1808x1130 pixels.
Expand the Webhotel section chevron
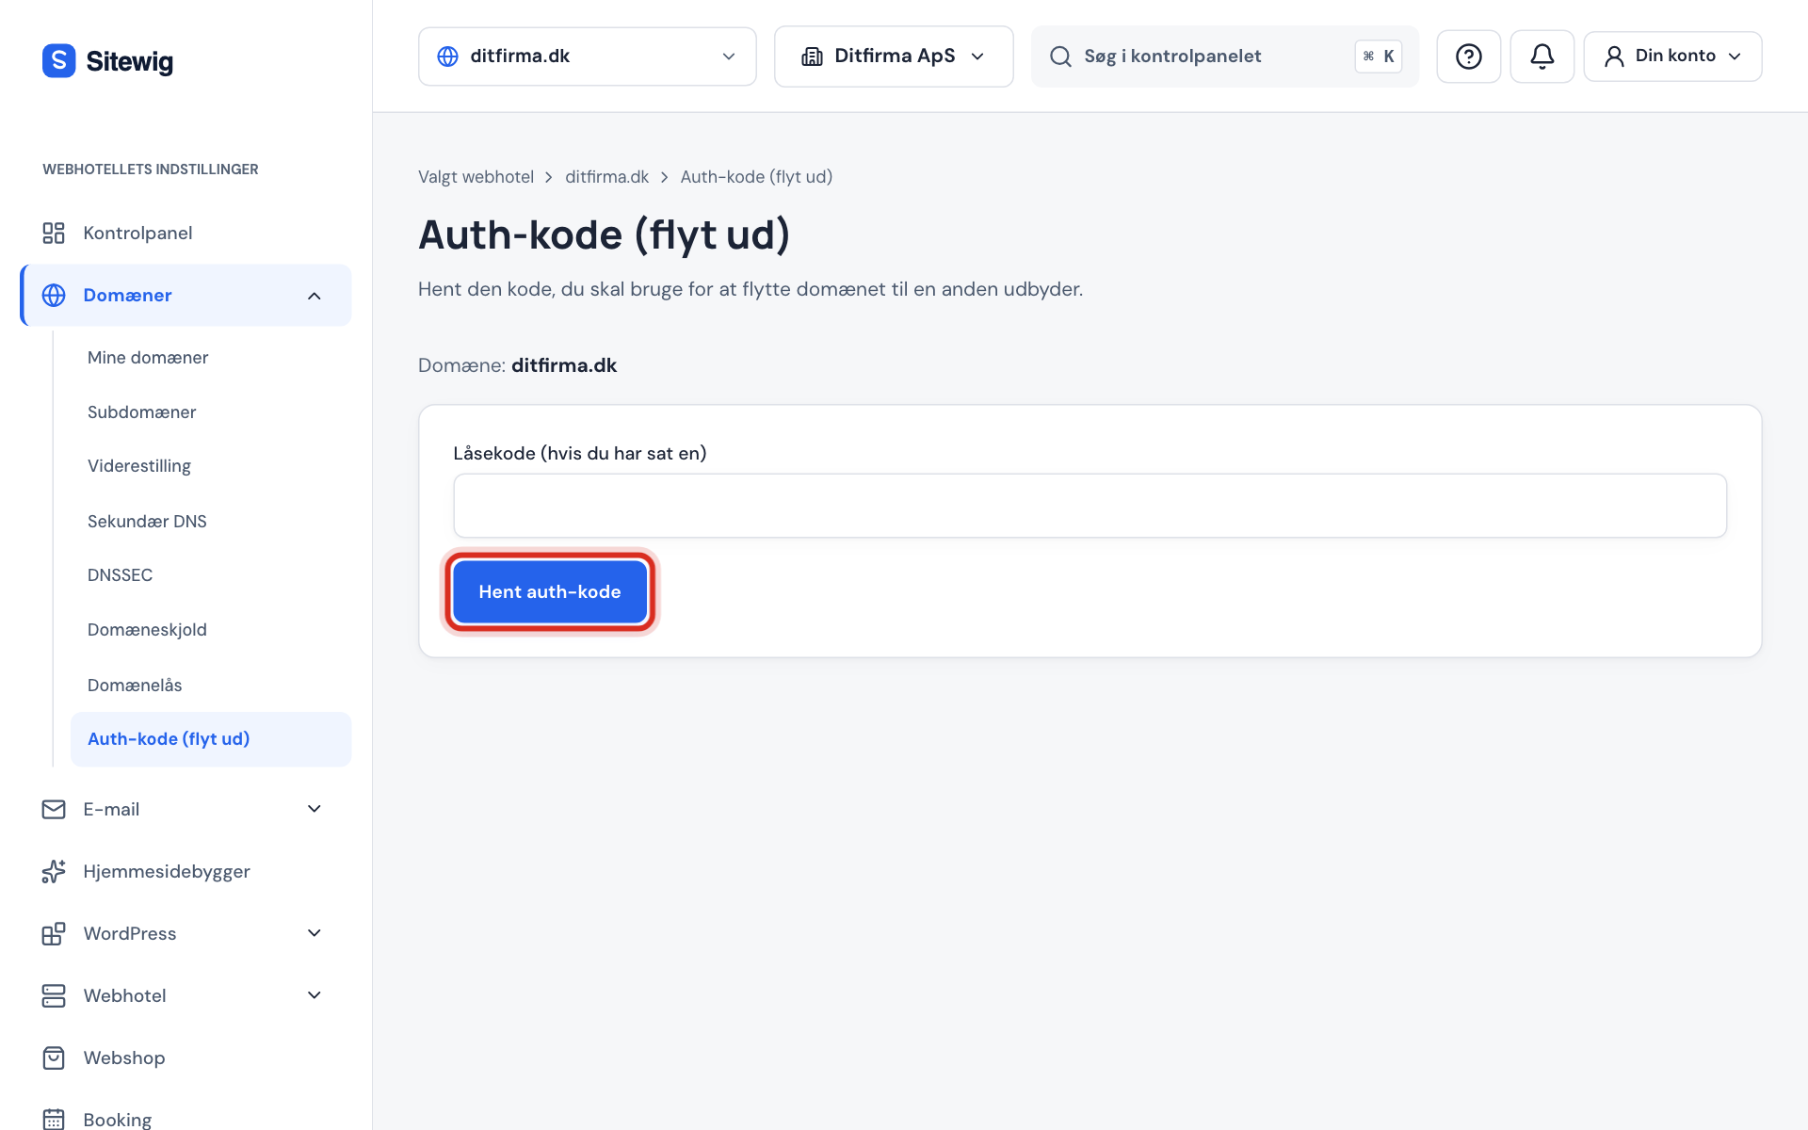[315, 995]
